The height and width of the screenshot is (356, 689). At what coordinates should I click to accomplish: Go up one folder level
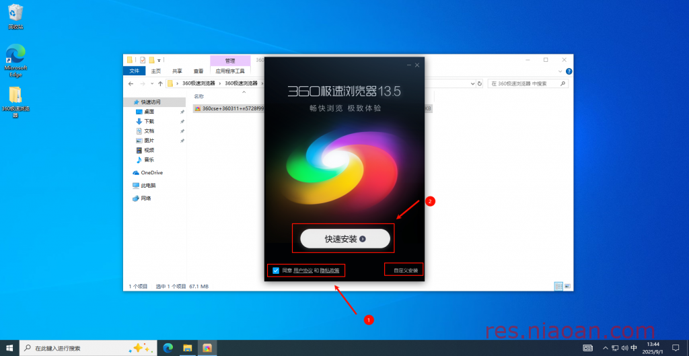(x=160, y=83)
